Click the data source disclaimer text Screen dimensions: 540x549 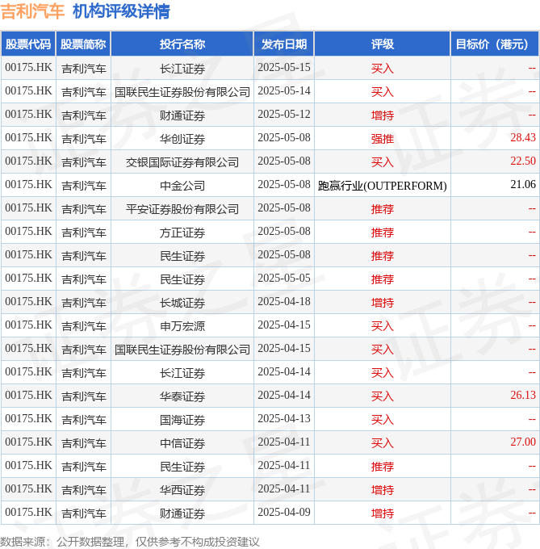click(x=130, y=542)
